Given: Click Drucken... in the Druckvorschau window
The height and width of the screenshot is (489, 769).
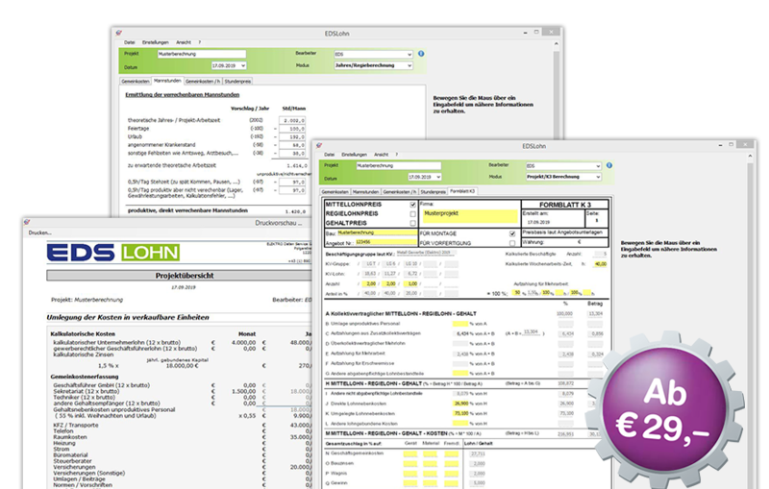Looking at the screenshot, I should 39,232.
